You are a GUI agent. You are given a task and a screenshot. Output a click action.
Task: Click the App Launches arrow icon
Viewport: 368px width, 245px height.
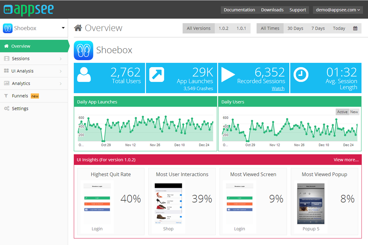[x=156, y=75]
